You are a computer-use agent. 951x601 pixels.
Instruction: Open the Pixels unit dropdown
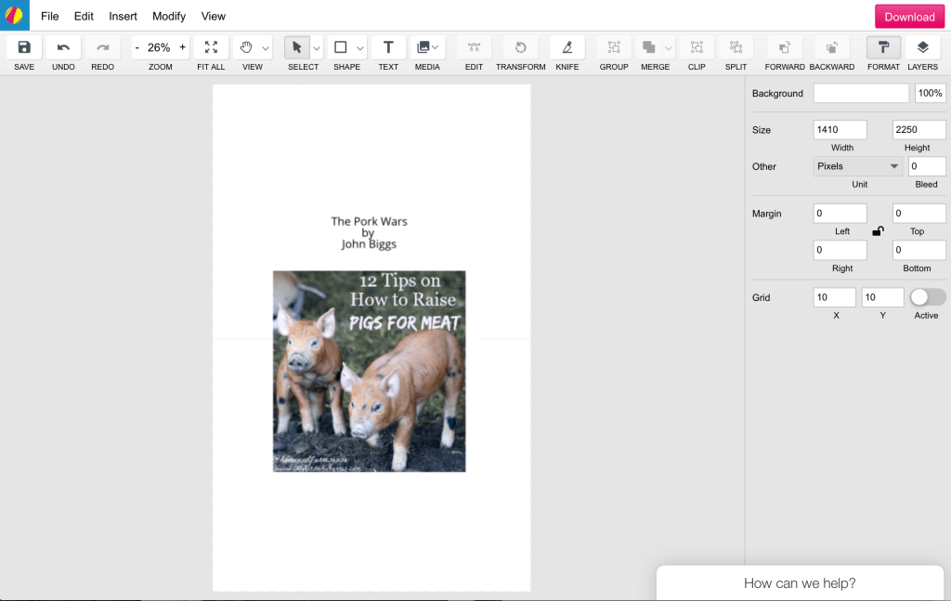pos(857,166)
